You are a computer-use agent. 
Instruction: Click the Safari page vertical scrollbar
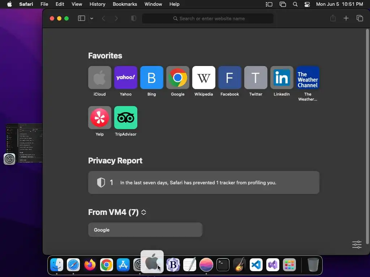(x=367, y=137)
